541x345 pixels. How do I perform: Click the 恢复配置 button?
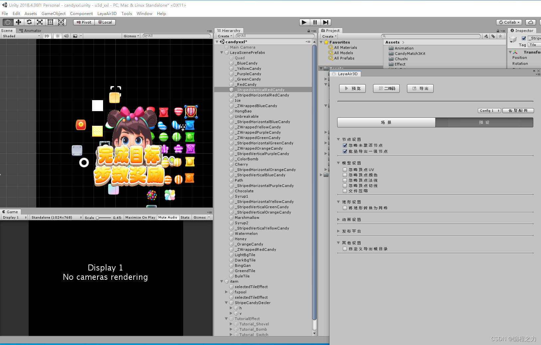(x=518, y=111)
